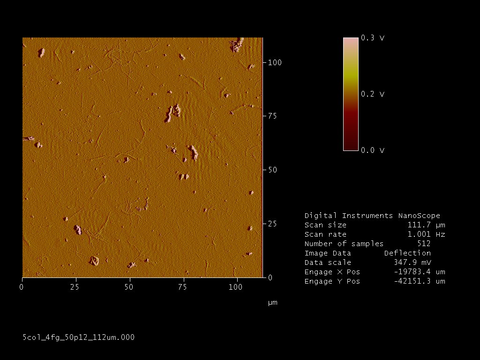Click the filename '5col_4fg_50p12_112um.000'

pos(79,337)
